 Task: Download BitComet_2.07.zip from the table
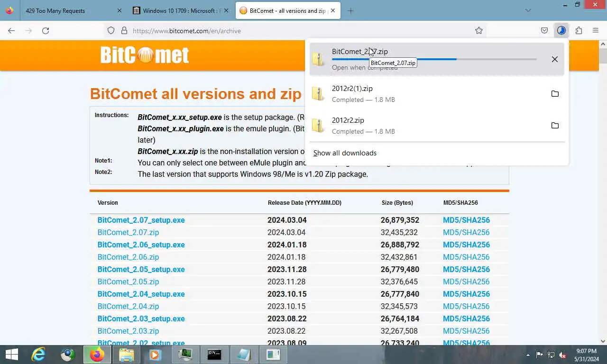(128, 232)
